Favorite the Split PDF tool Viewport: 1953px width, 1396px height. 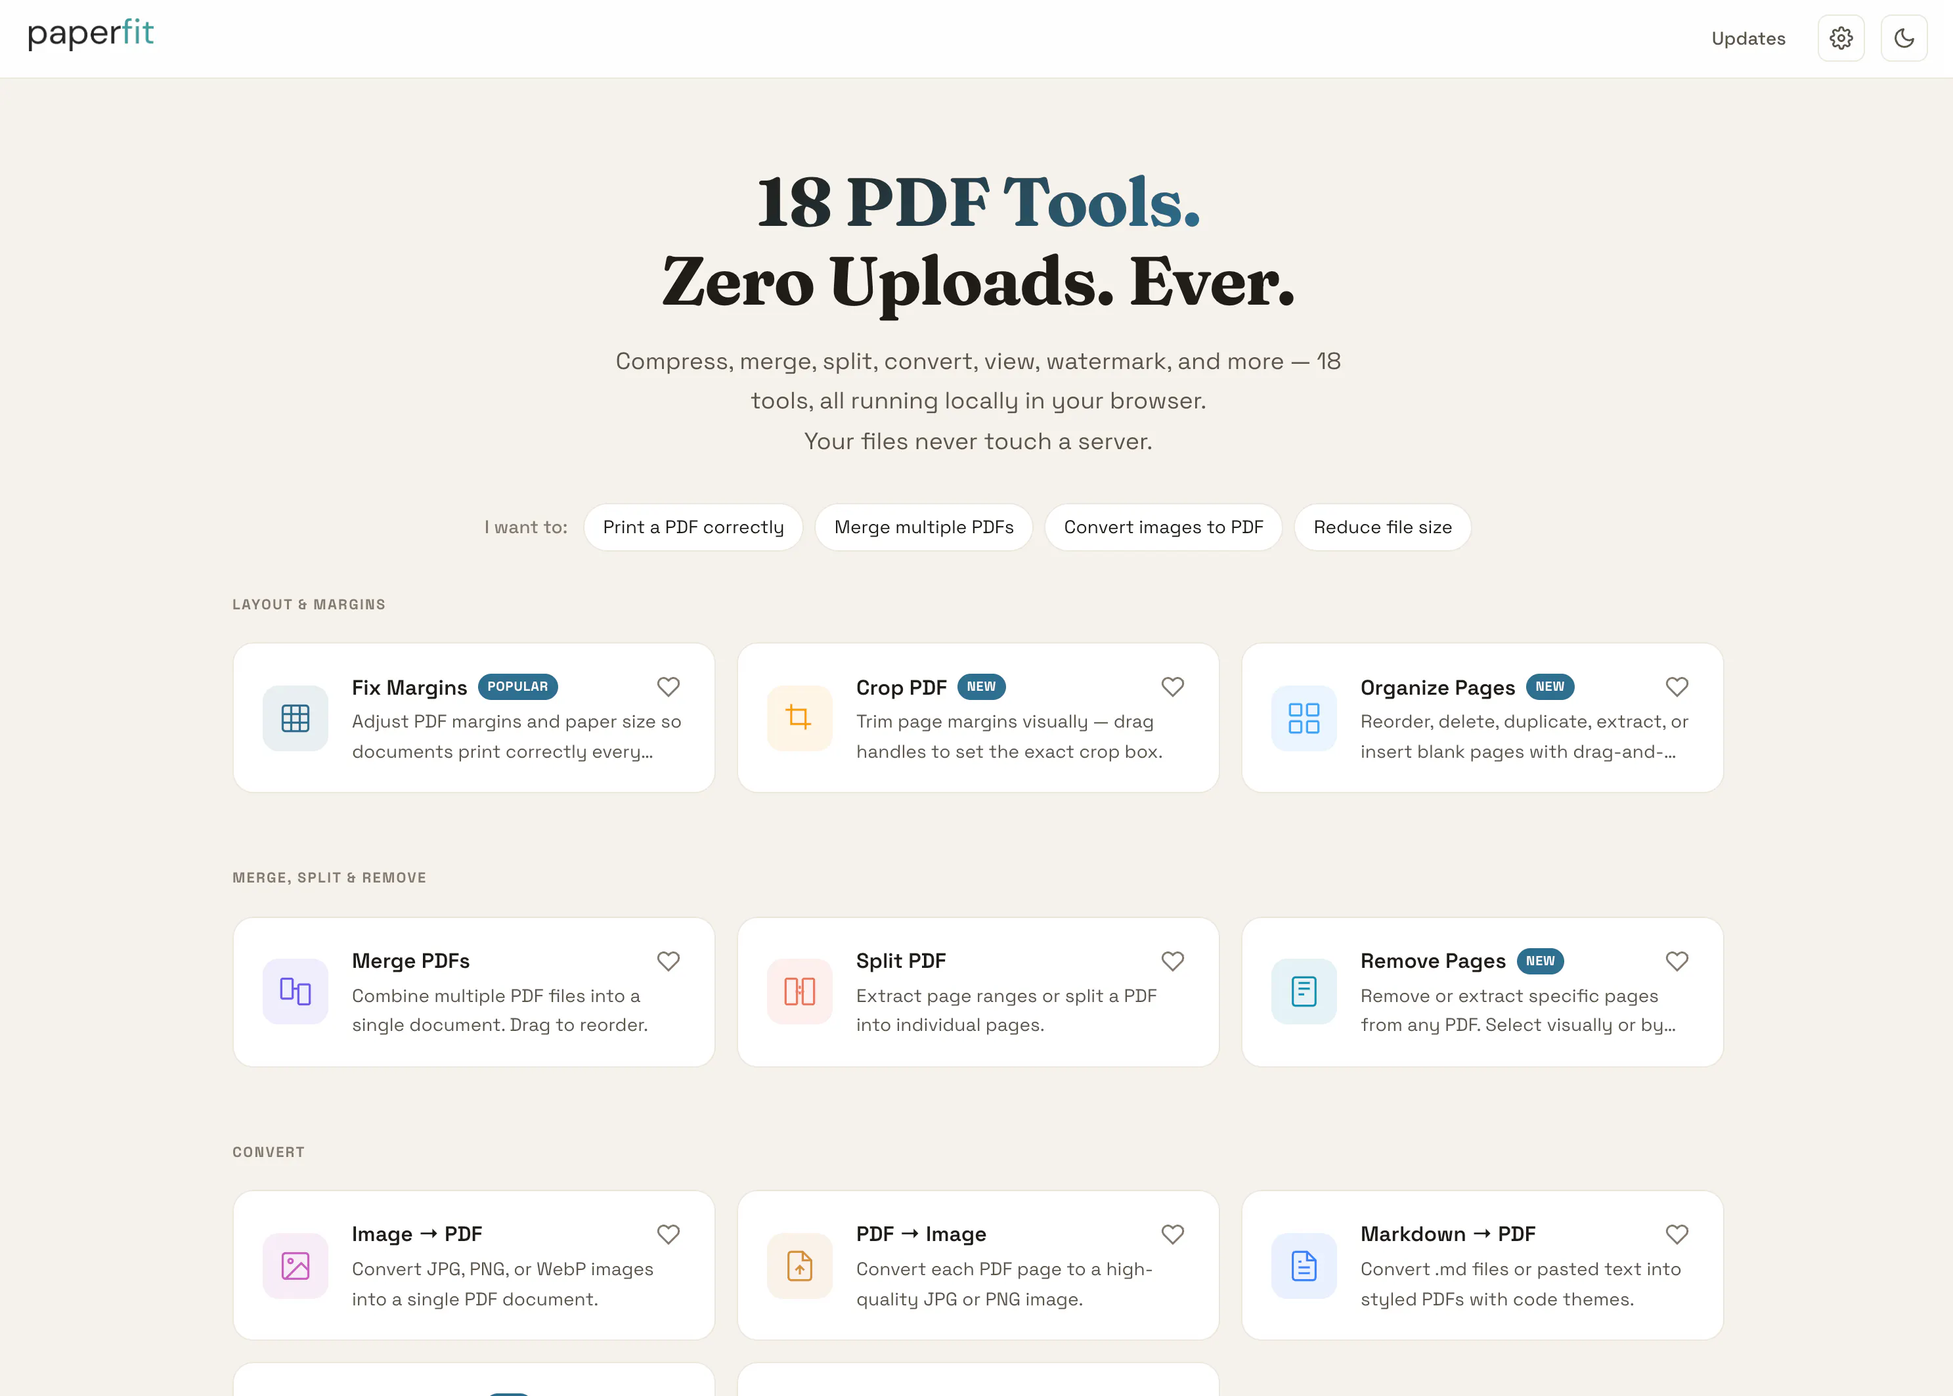(1172, 961)
